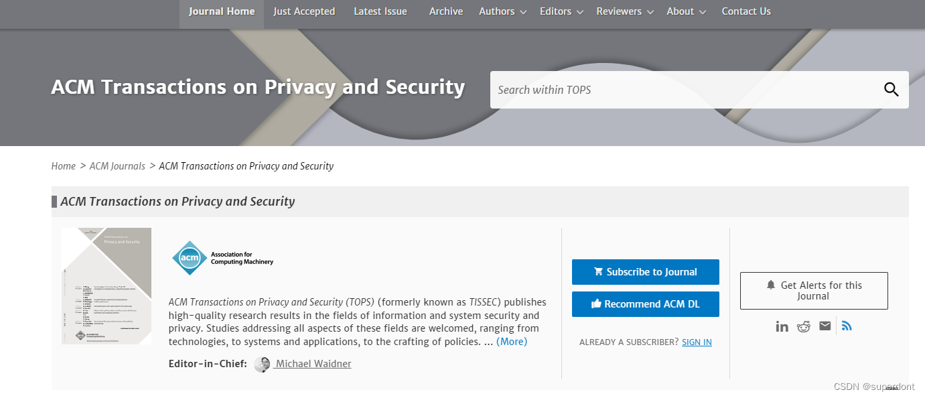Expand the Reviewers navigation dropdown
Viewport: 925px width, 398px height.
pos(650,12)
